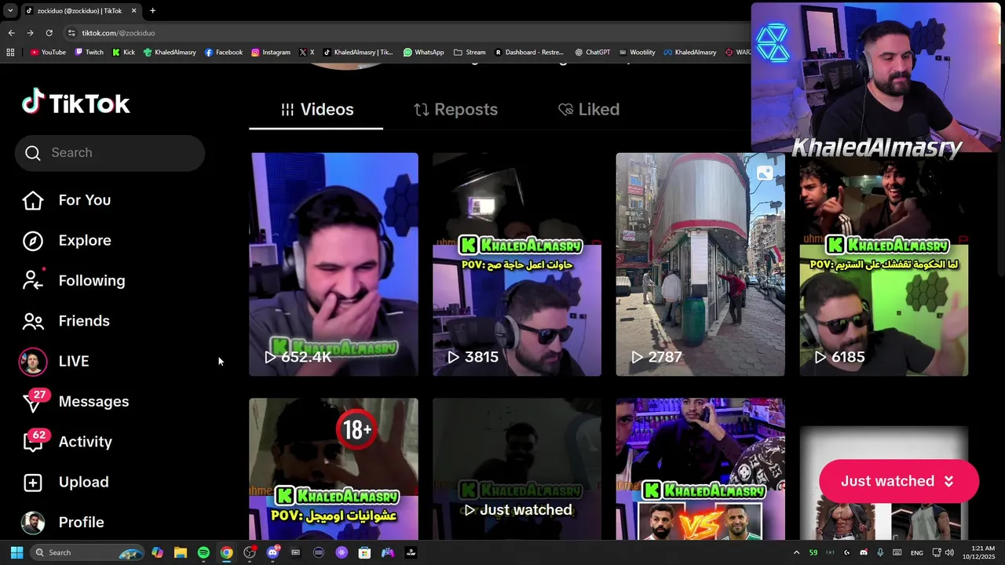1005x565 pixels.
Task: Open the street photo post with 2787 views
Action: pos(700,264)
